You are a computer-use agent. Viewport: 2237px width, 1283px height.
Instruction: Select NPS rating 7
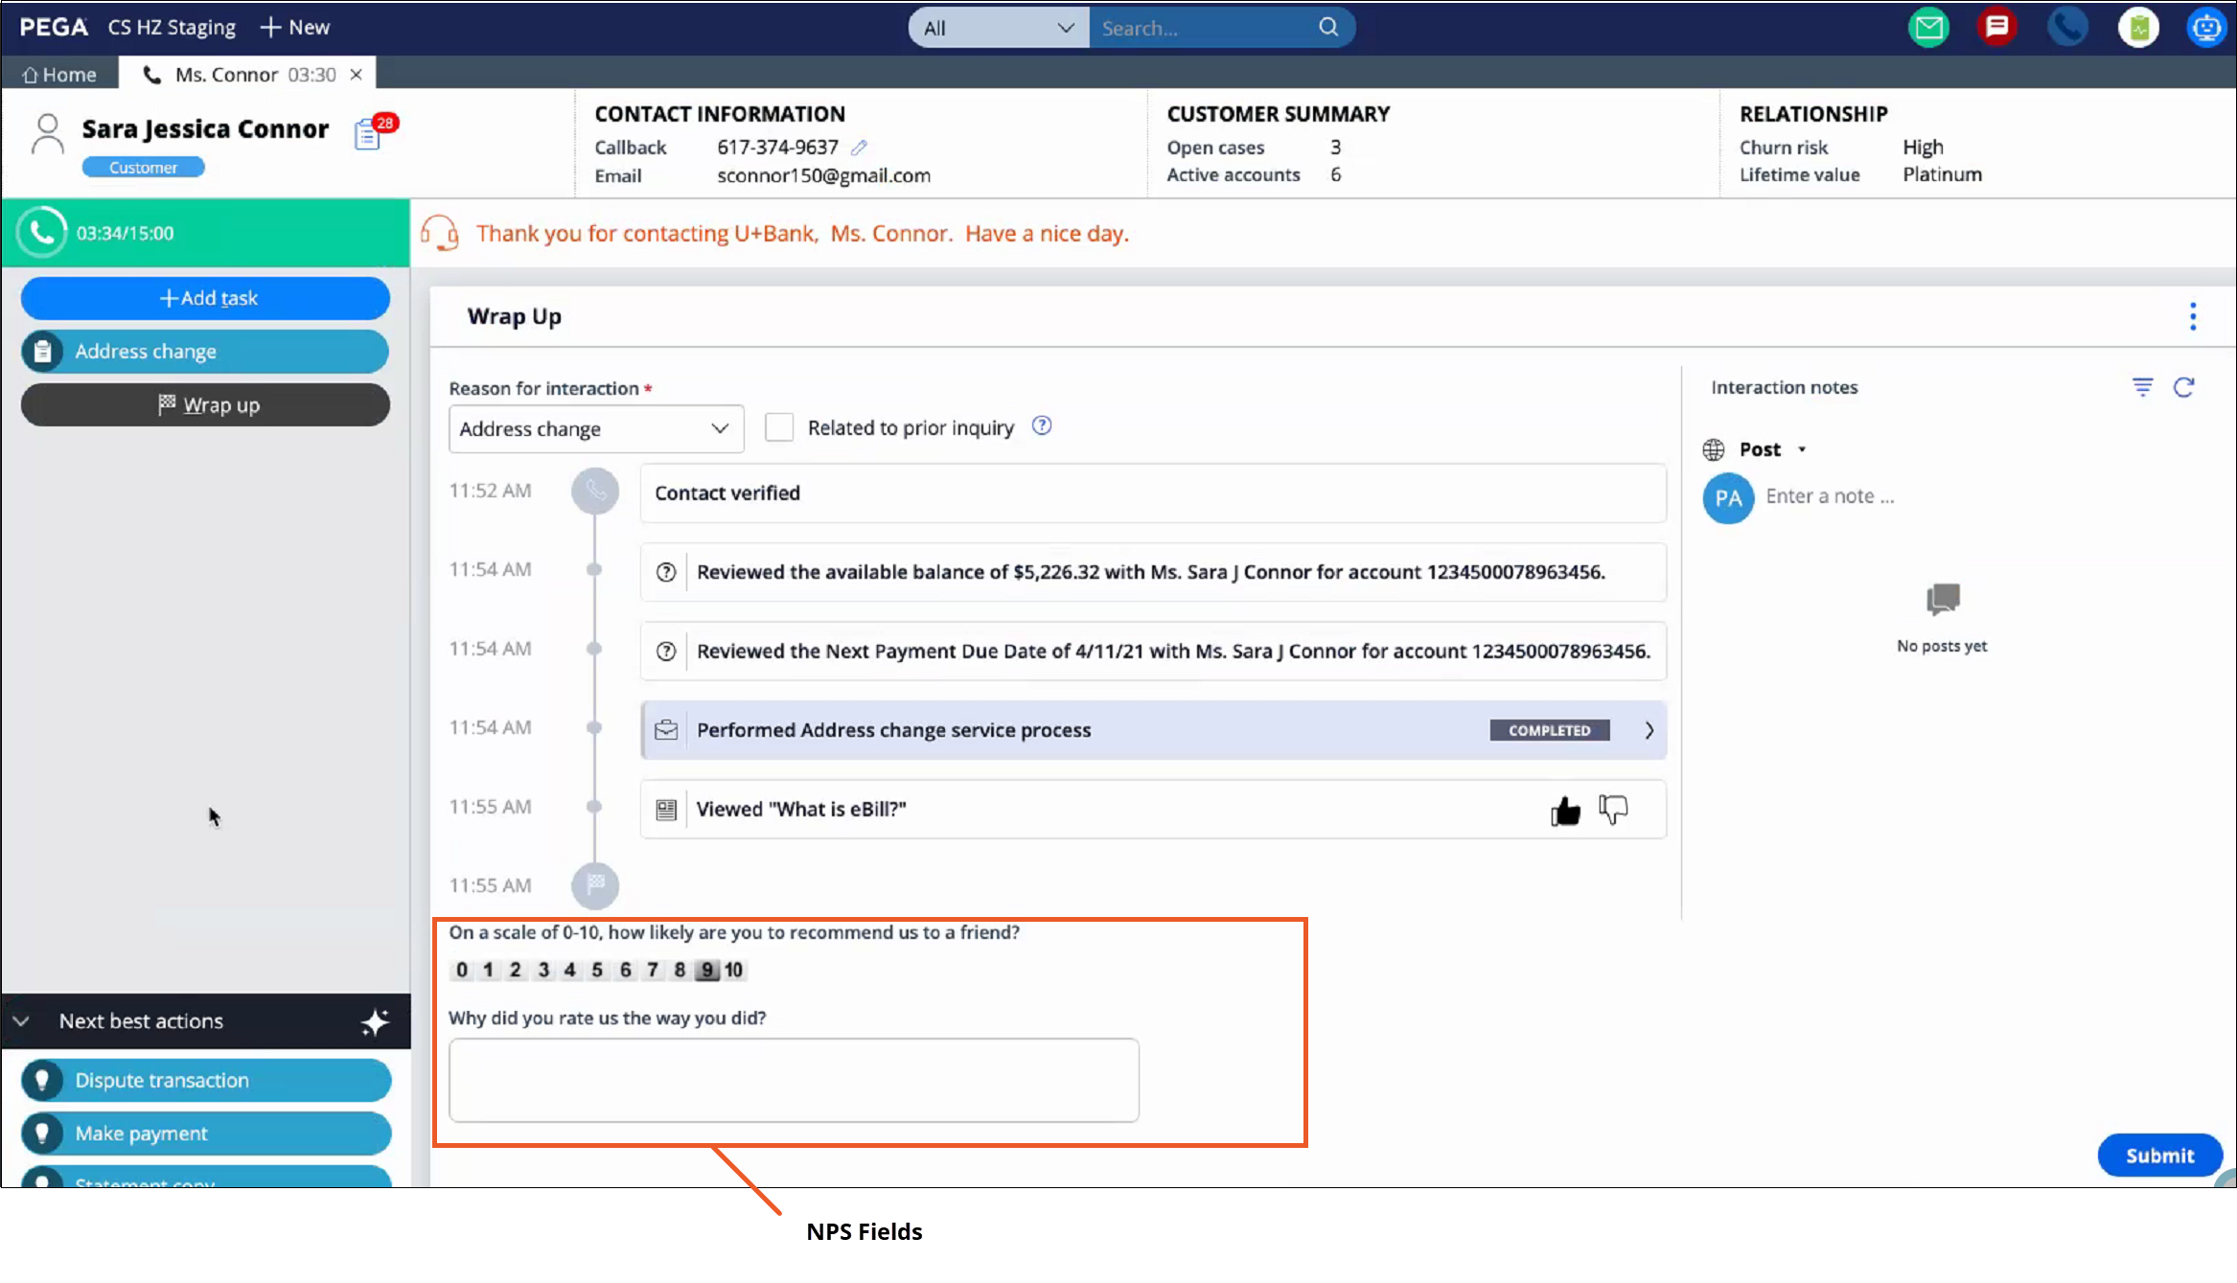point(653,970)
